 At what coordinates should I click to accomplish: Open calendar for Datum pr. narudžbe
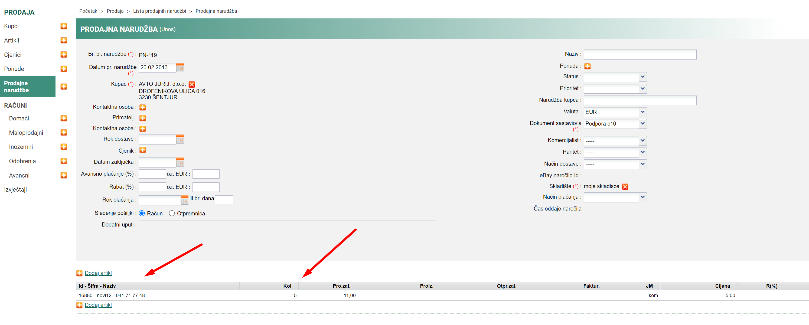coord(180,67)
